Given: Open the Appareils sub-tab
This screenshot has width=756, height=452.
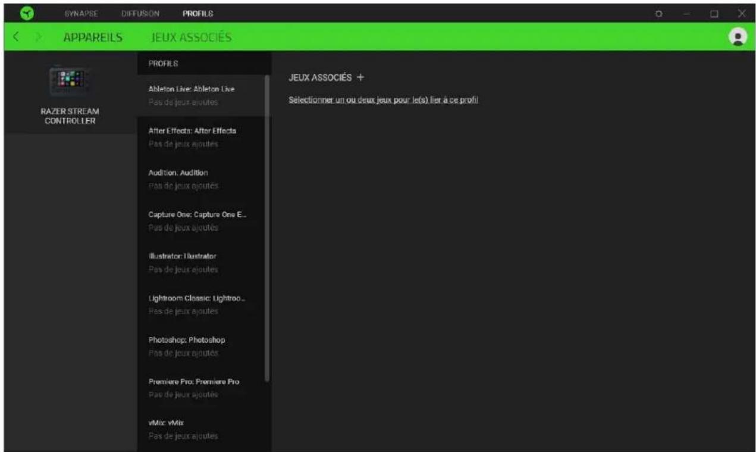Looking at the screenshot, I should coord(92,38).
